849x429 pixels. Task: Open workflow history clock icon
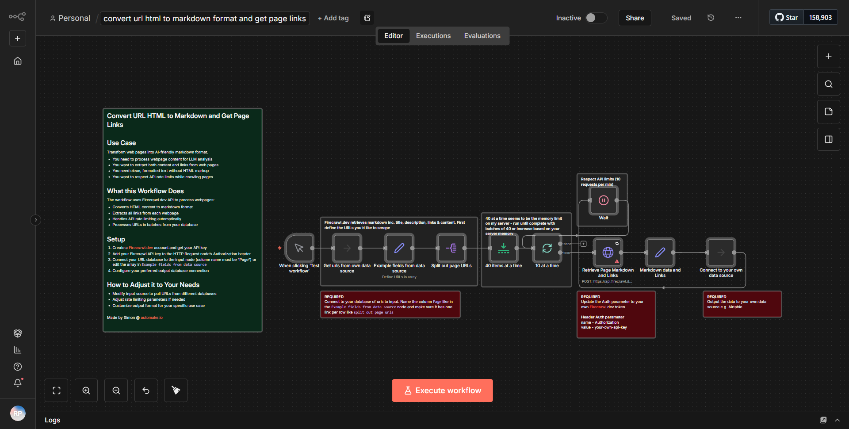[x=711, y=18]
